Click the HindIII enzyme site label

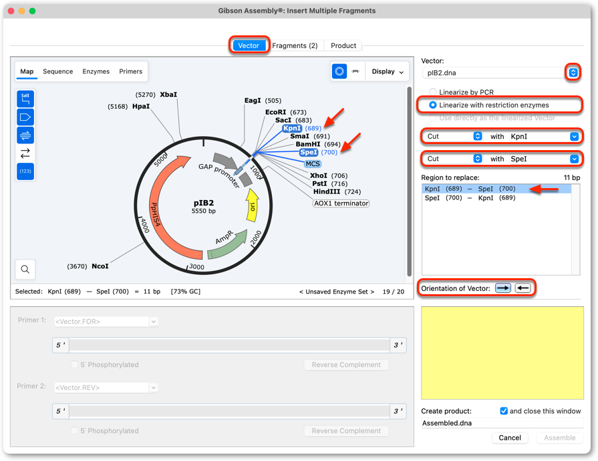point(327,191)
